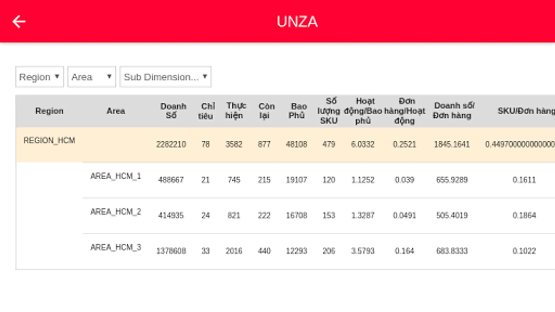Click the 1378608 sales value
This screenshot has height=312, width=555.
coord(171,251)
